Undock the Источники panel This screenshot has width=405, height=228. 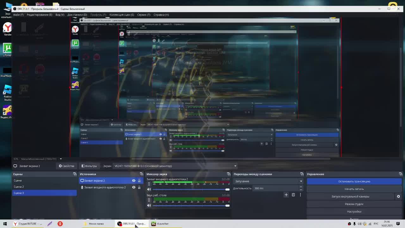pos(141,174)
